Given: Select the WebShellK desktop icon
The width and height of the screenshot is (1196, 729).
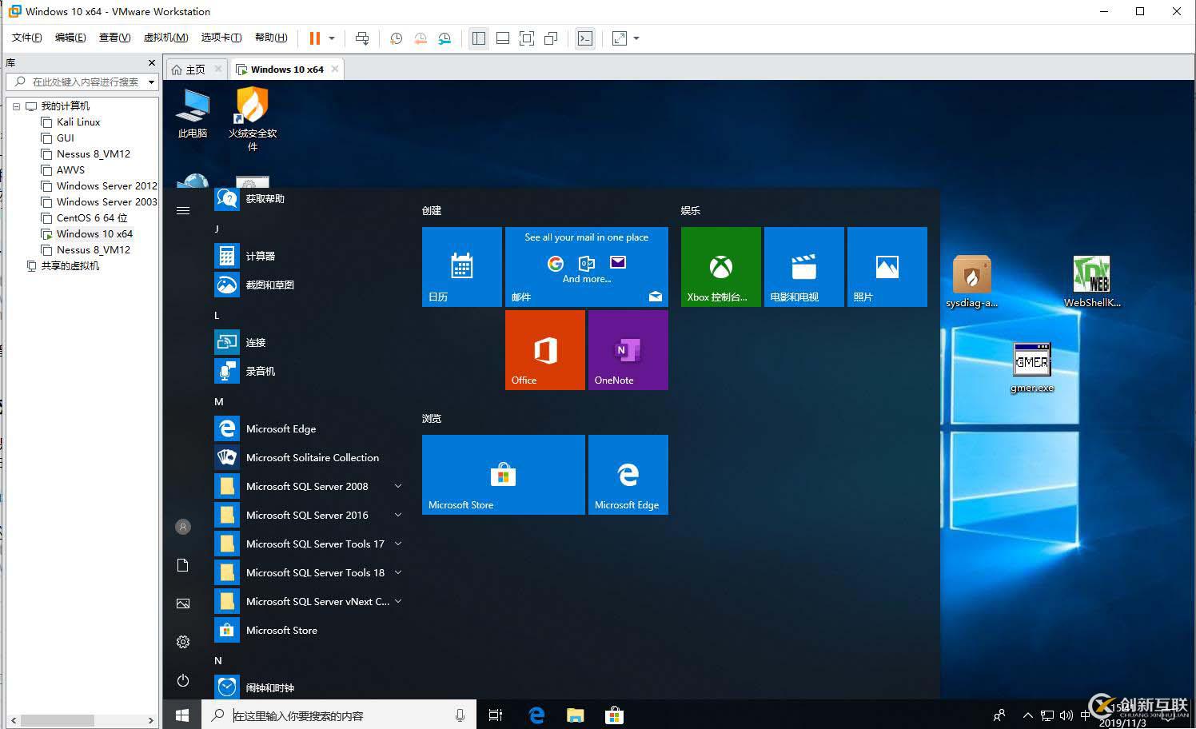Looking at the screenshot, I should pos(1092,282).
